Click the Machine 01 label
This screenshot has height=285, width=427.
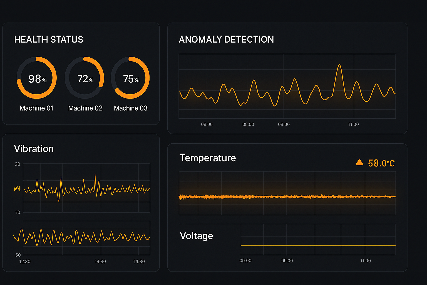pyautogui.click(x=36, y=108)
